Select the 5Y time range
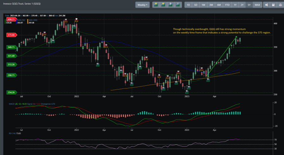 [249, 5]
